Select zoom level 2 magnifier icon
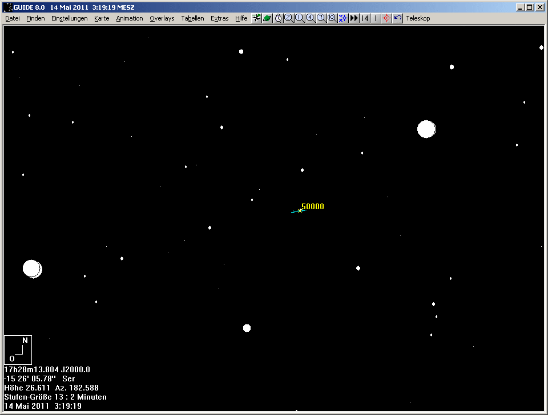The height and width of the screenshot is (415, 548). [x=288, y=18]
